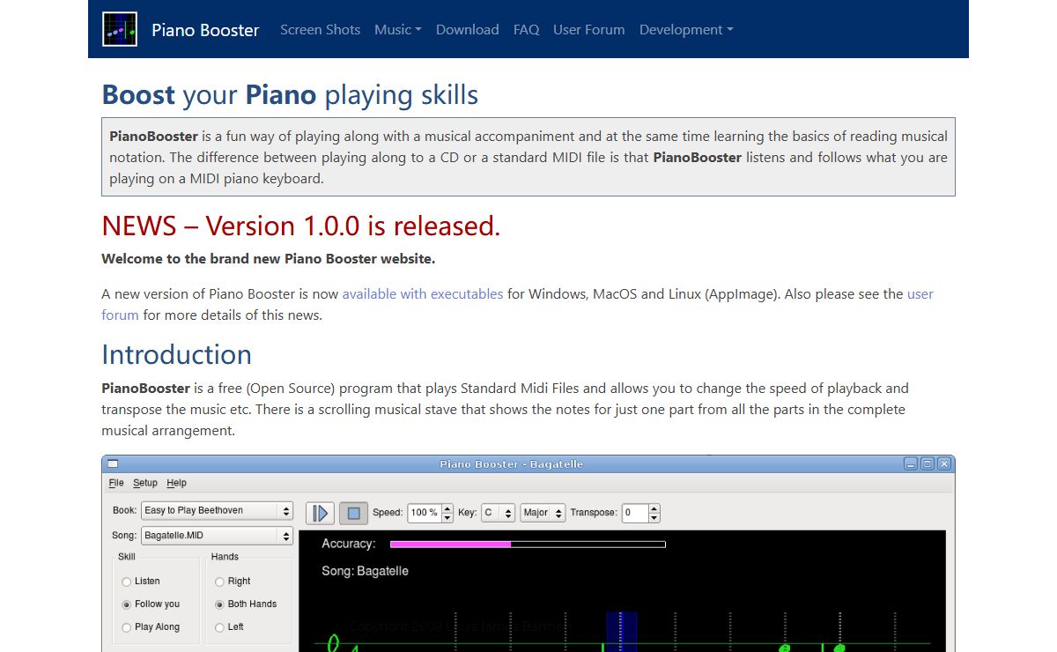
Task: Open the Music dropdown in the navbar
Action: tap(398, 29)
